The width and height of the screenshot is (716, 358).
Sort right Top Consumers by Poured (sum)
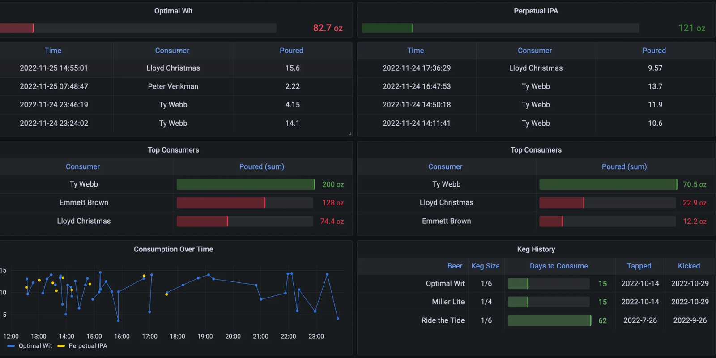click(x=624, y=166)
